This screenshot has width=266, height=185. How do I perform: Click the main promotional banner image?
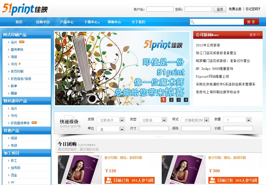tap(122, 69)
